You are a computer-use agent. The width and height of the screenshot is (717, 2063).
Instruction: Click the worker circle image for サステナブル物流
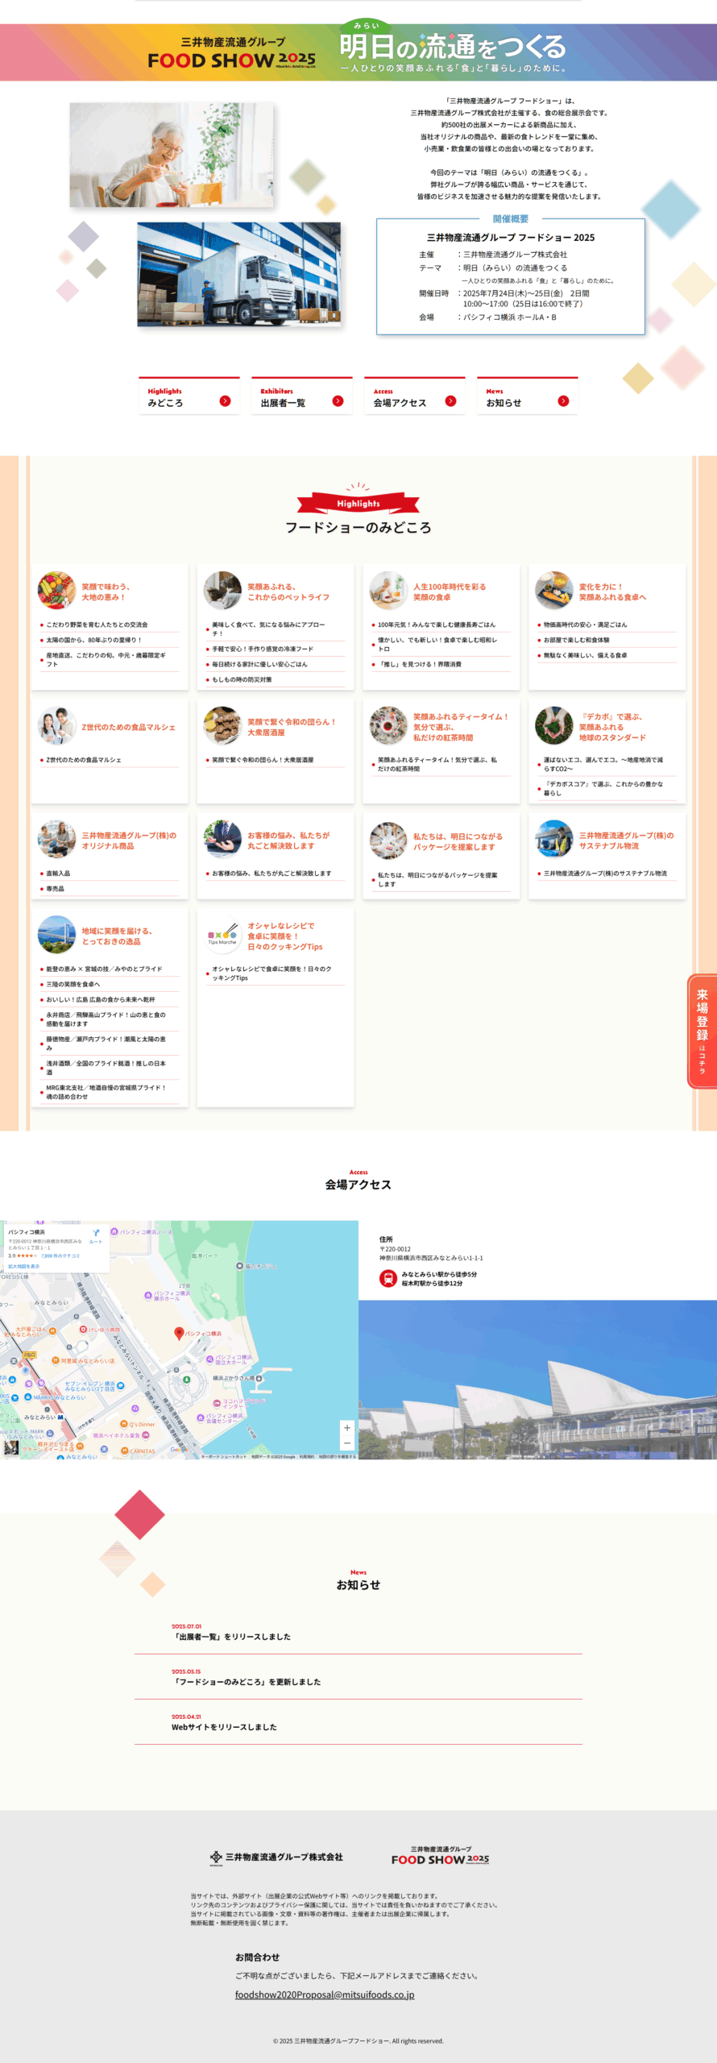point(554,840)
